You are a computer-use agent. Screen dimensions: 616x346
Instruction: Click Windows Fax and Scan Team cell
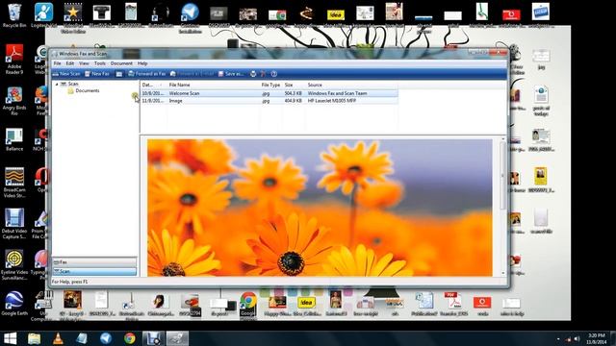click(x=337, y=93)
